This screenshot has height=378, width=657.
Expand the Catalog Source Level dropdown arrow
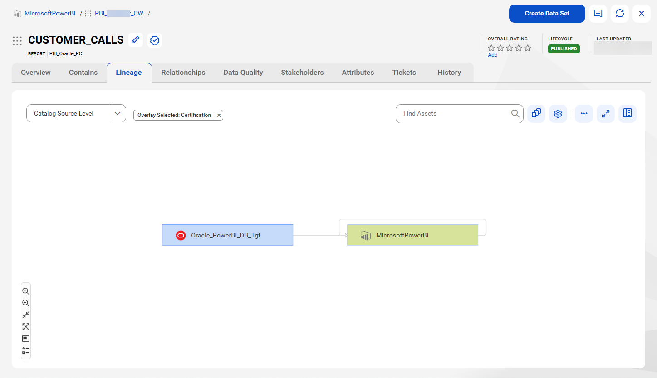tap(118, 113)
